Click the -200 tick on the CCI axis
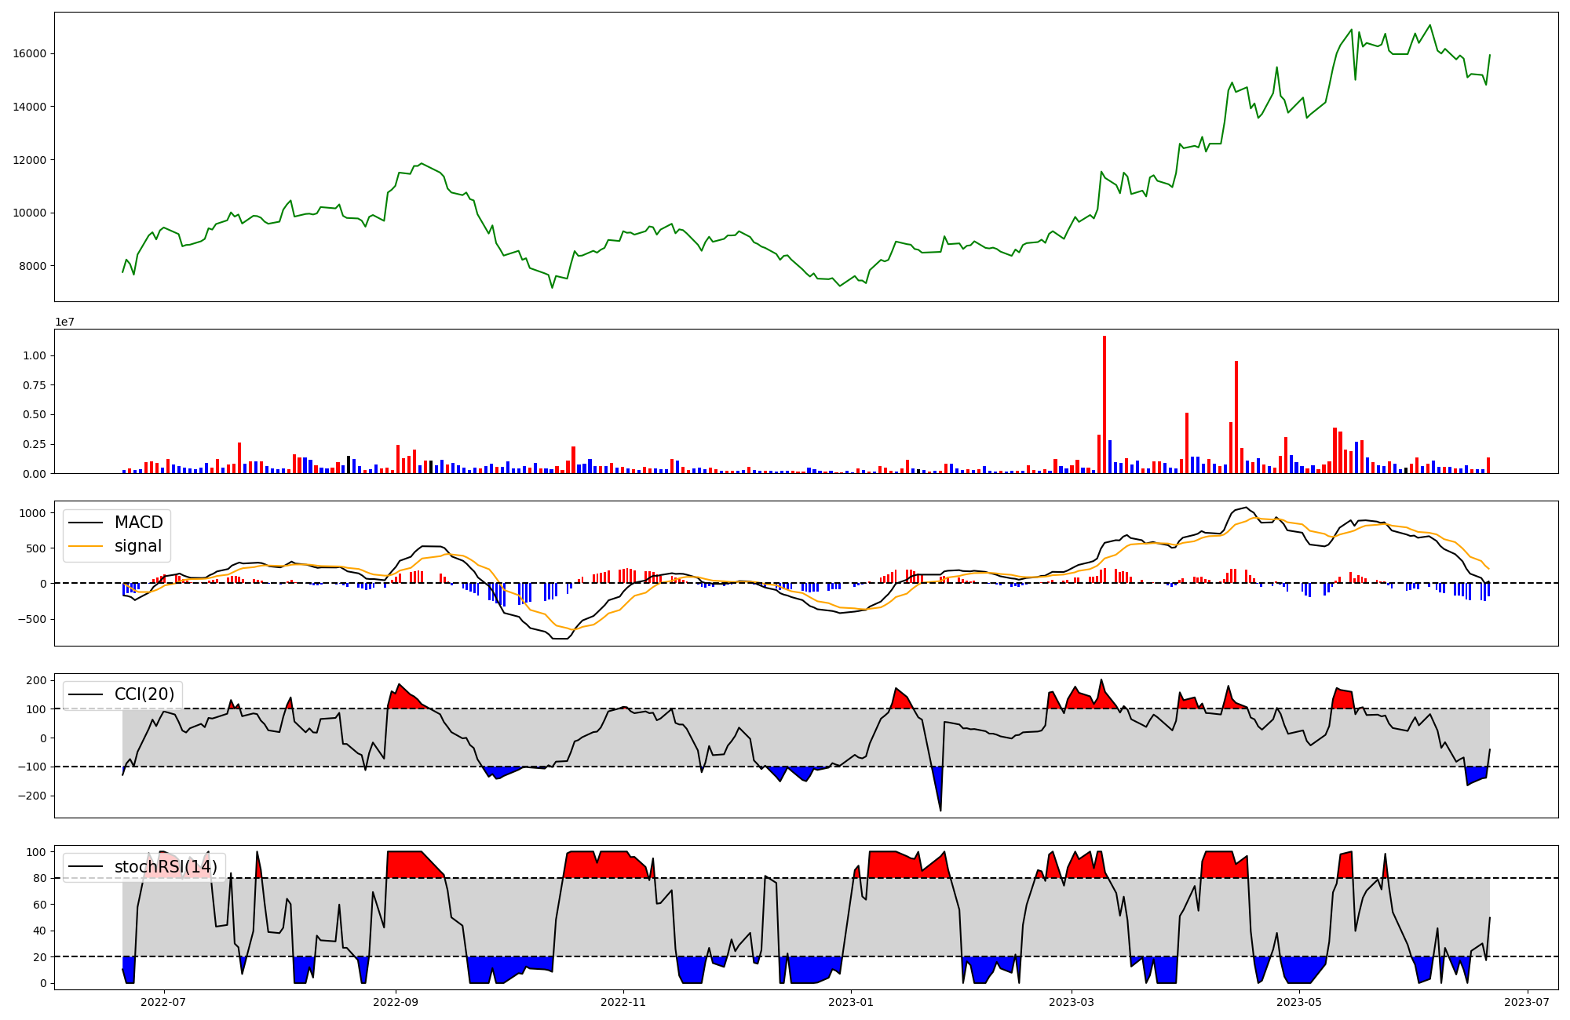Image resolution: width=1570 pixels, height=1020 pixels. click(x=32, y=796)
